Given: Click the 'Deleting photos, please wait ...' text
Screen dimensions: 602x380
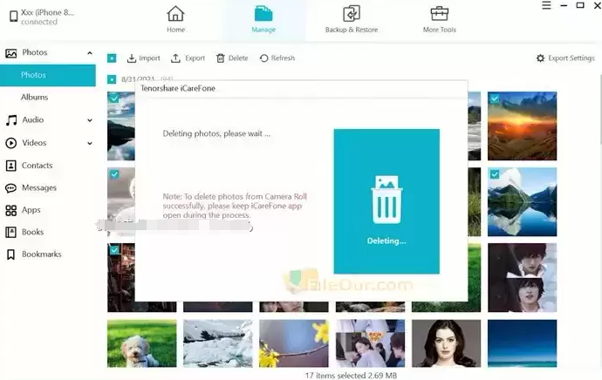Looking at the screenshot, I should coord(216,133).
